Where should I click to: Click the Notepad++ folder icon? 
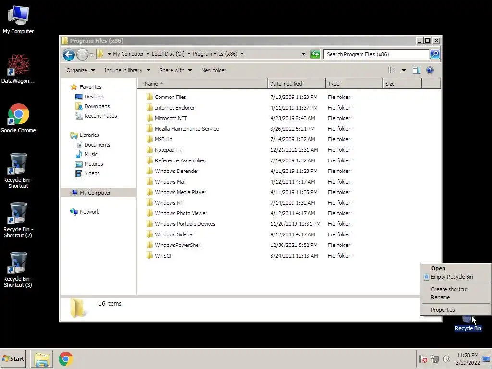(149, 150)
